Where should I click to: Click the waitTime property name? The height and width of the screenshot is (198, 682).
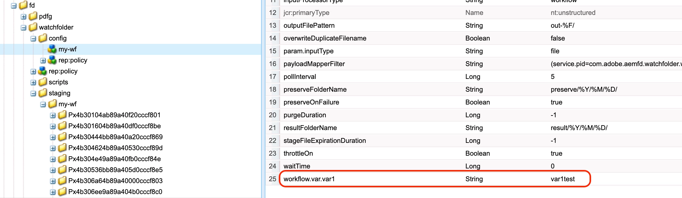[x=297, y=166]
